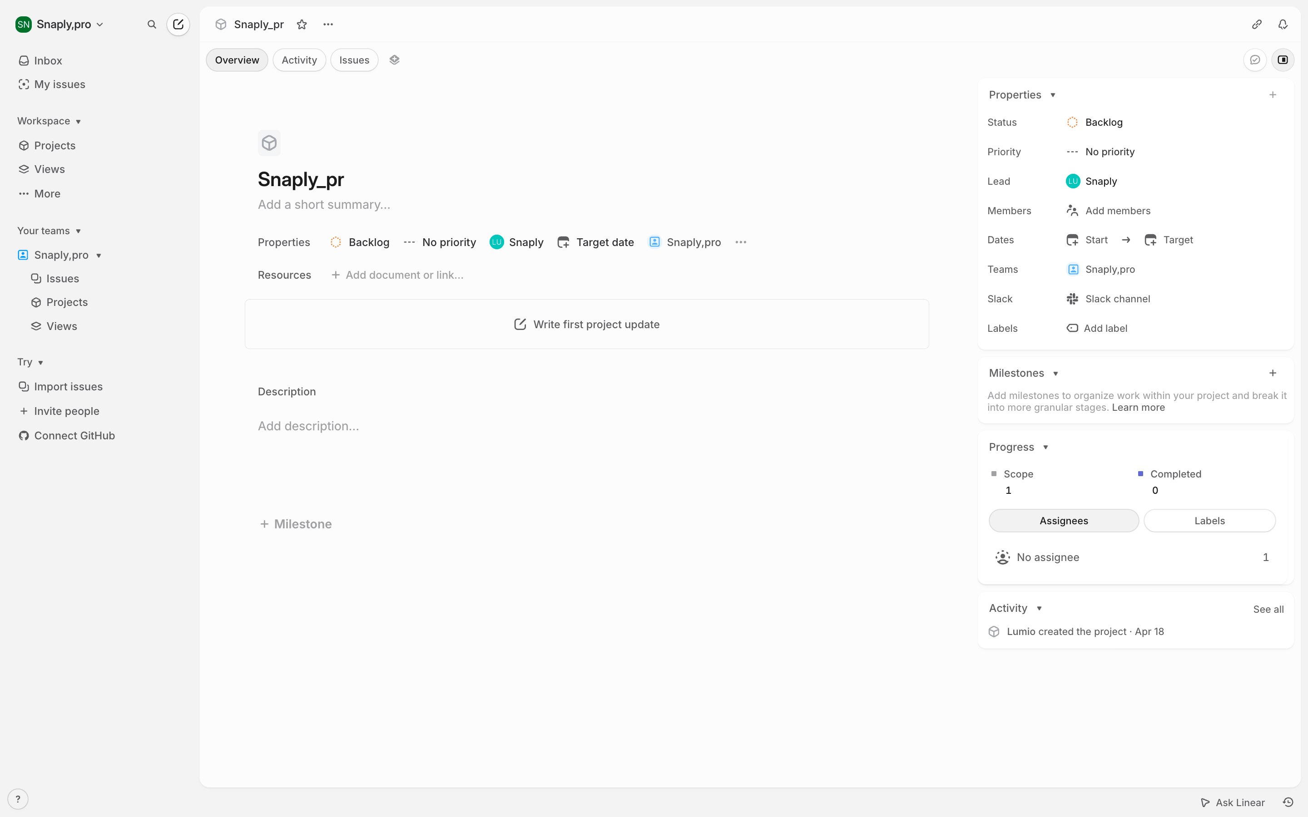Click Add document or link in Resources
This screenshot has height=817, width=1308.
pyautogui.click(x=397, y=275)
